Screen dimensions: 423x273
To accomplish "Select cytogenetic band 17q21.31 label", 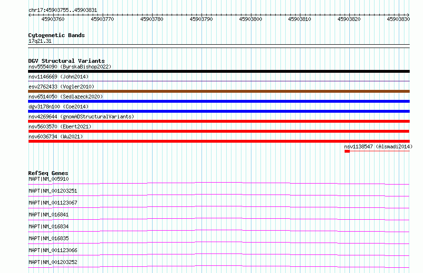I will [x=40, y=41].
